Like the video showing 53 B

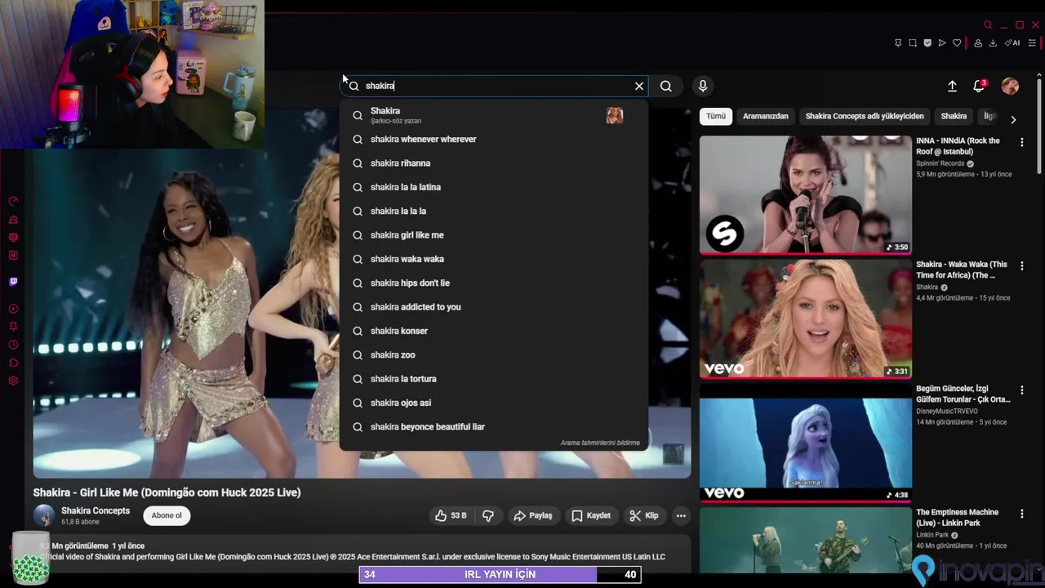point(451,515)
